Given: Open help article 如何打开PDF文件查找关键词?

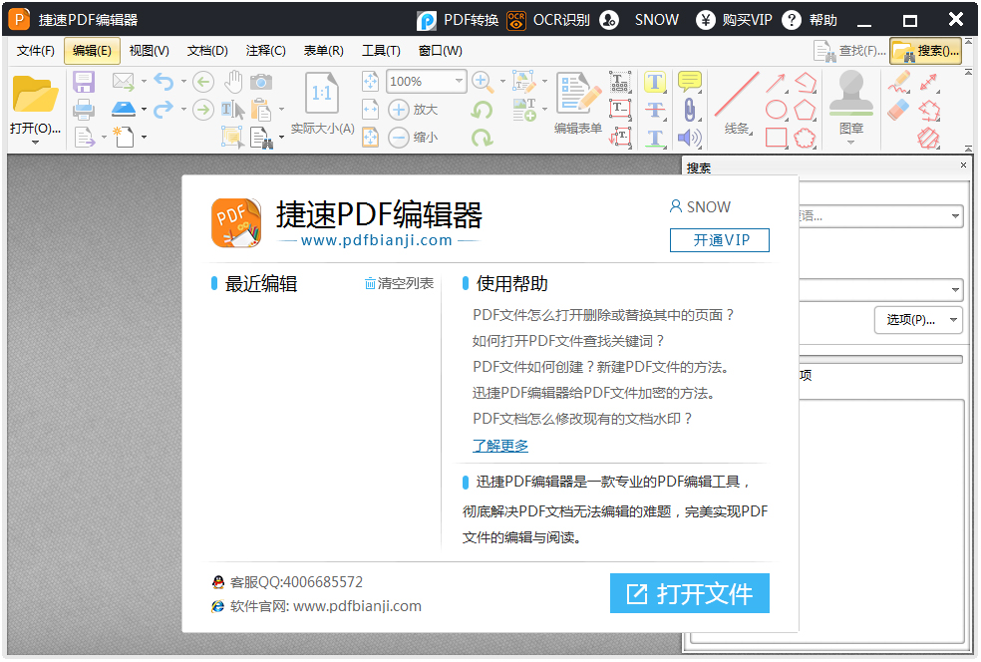Looking at the screenshot, I should click(x=568, y=341).
